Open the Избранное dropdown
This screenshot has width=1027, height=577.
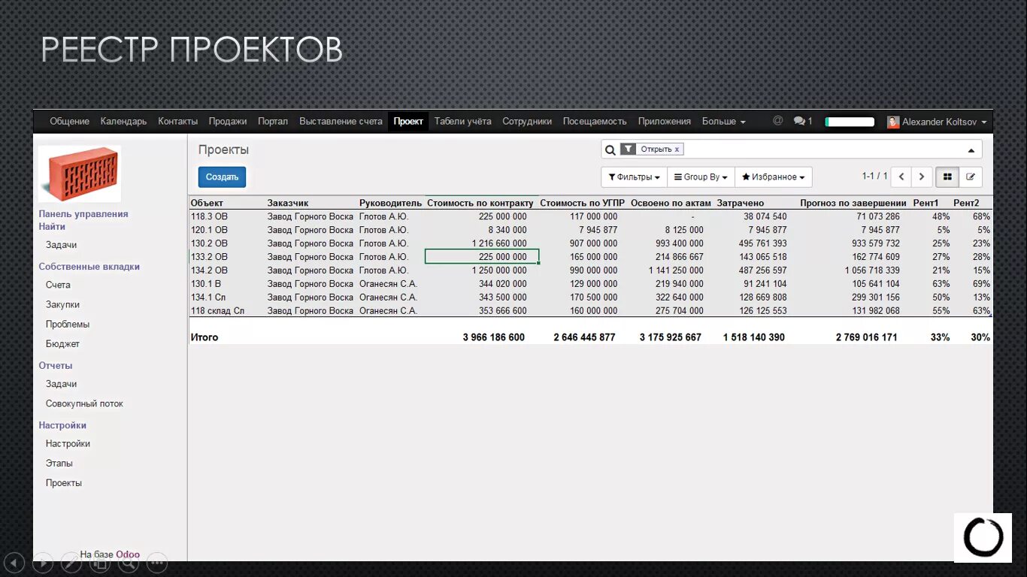point(773,177)
